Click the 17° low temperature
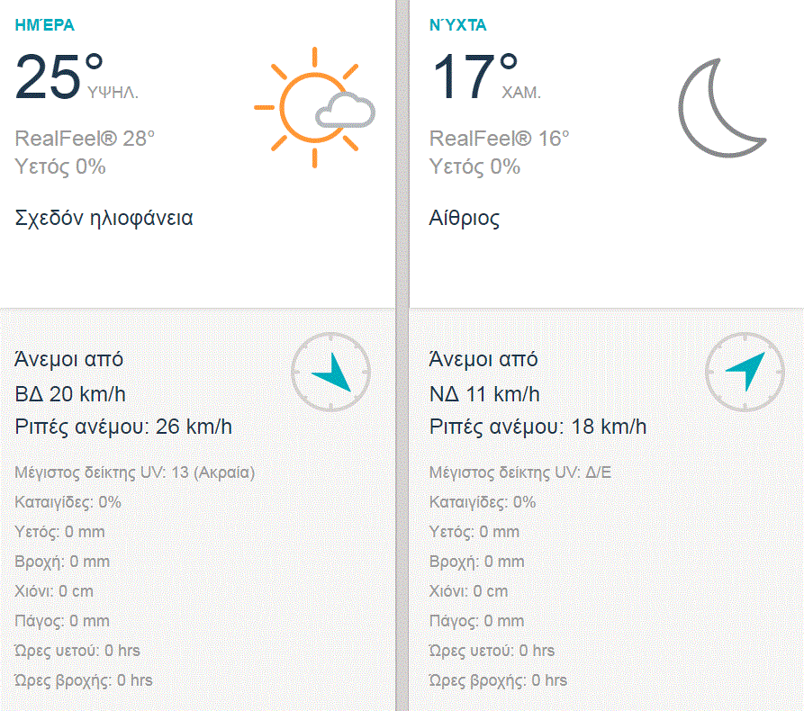This screenshot has height=711, width=804. 474,76
